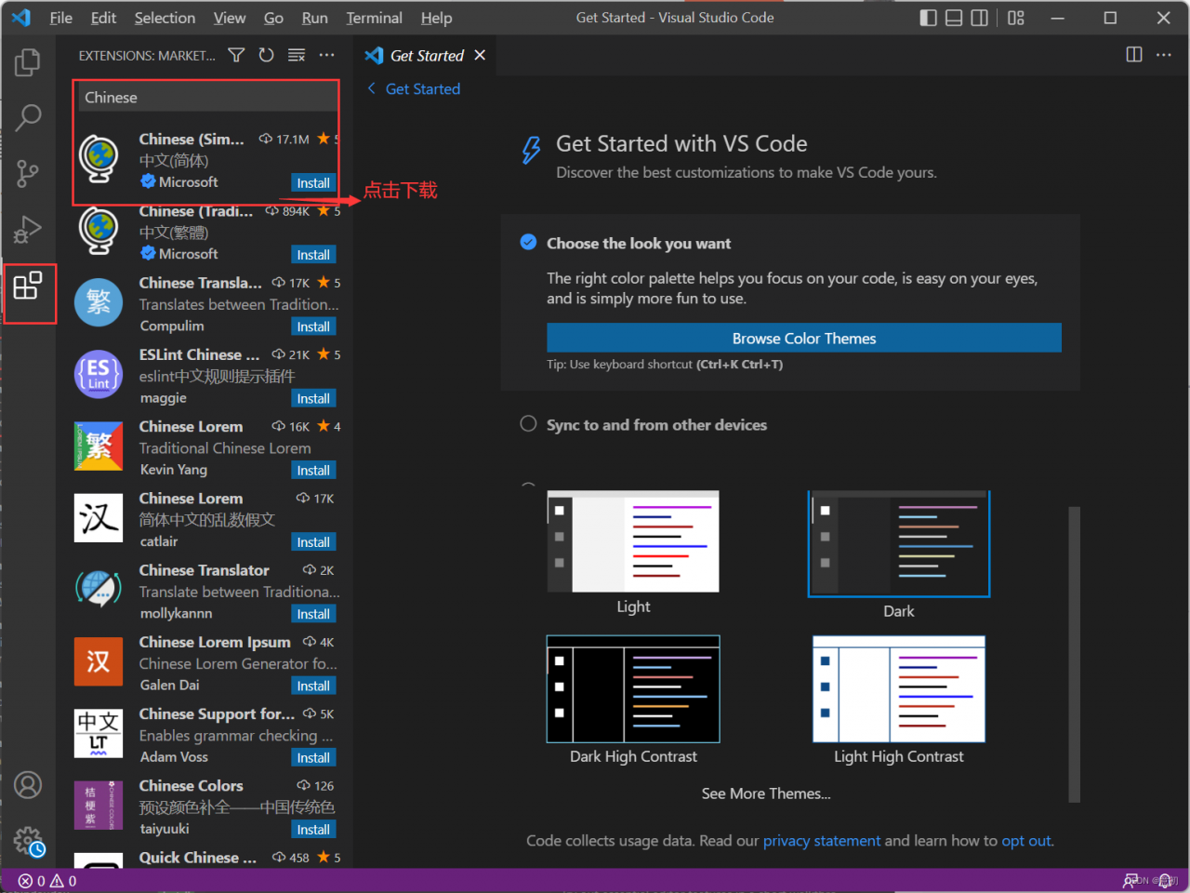The width and height of the screenshot is (1190, 893).
Task: Toggle primary side bar layout icon
Action: tap(928, 18)
